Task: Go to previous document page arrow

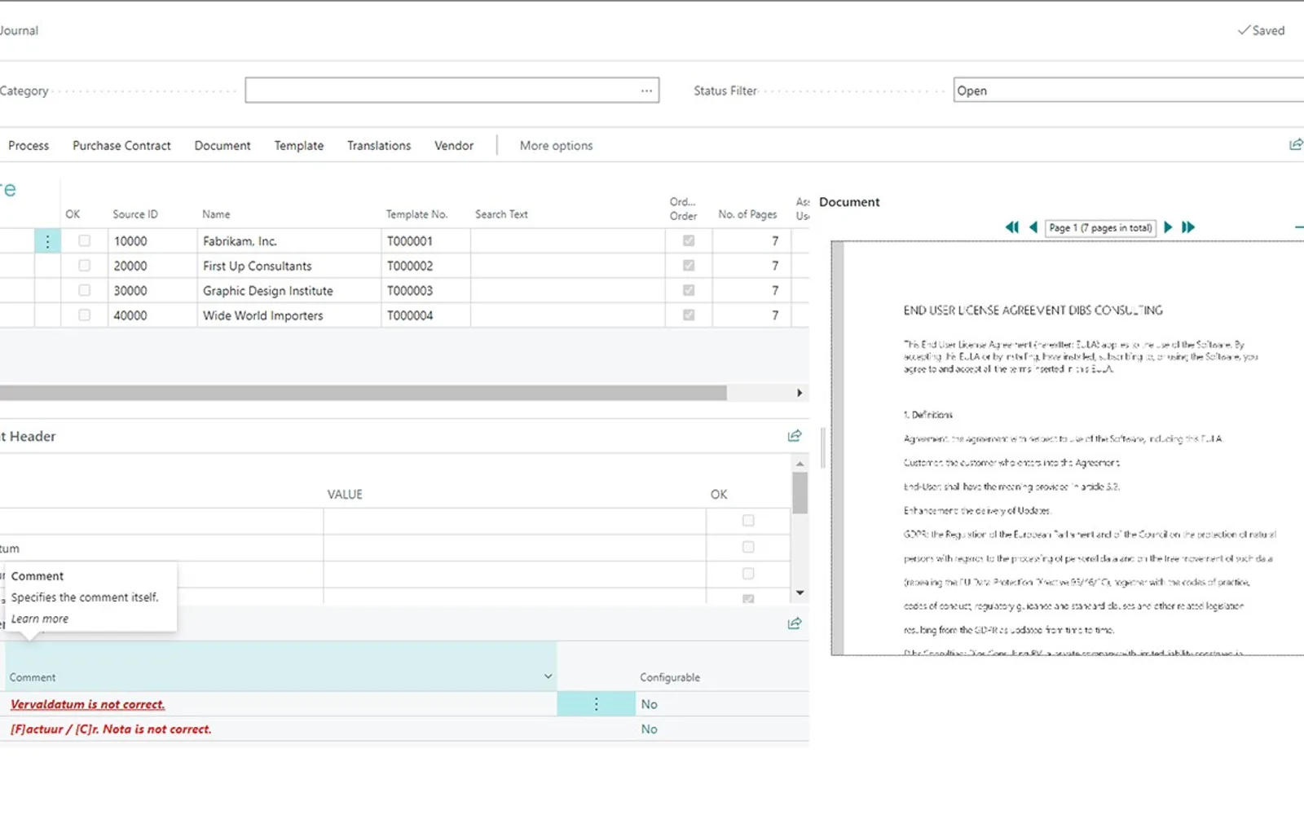Action: click(x=1033, y=227)
